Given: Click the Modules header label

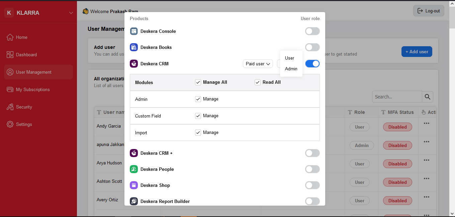Looking at the screenshot, I should click(x=144, y=82).
